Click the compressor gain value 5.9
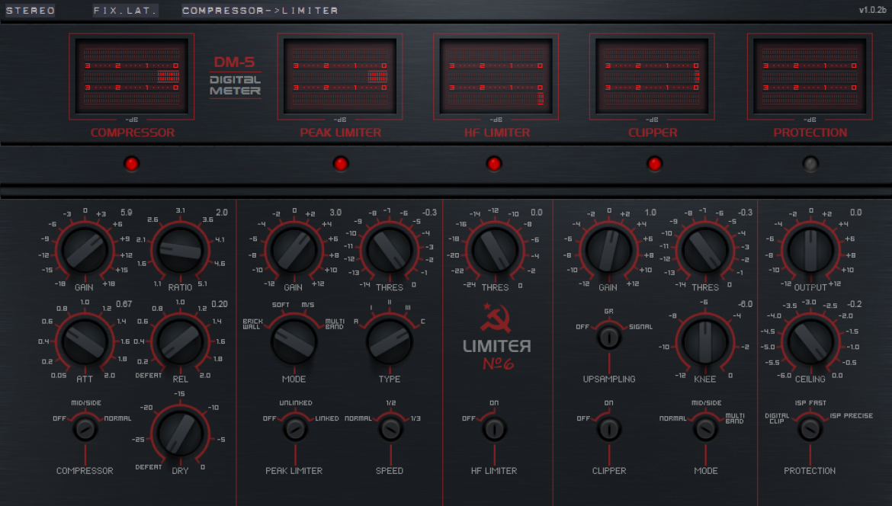 coord(127,213)
